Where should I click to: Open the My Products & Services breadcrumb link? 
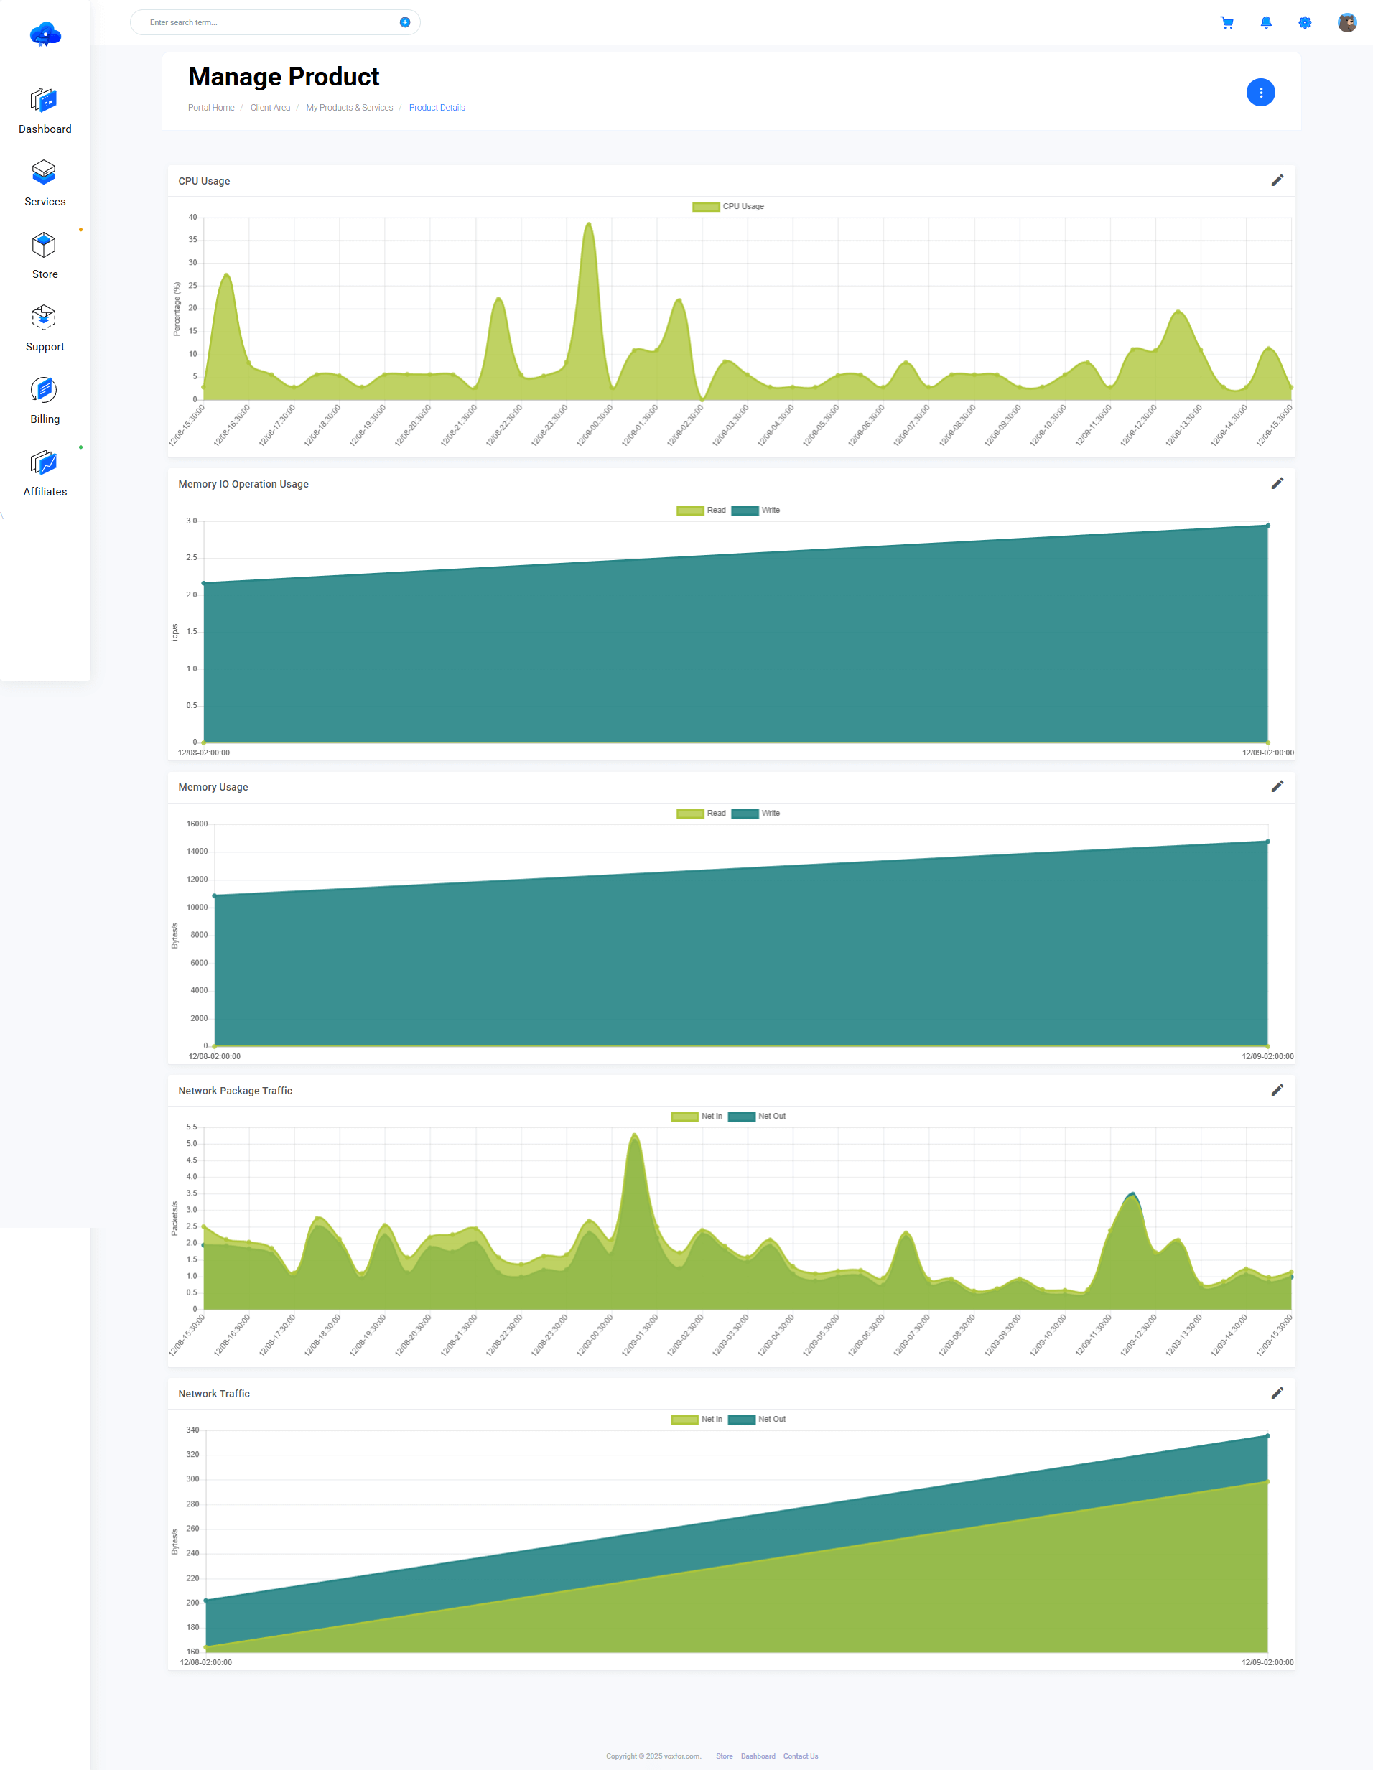[x=349, y=107]
